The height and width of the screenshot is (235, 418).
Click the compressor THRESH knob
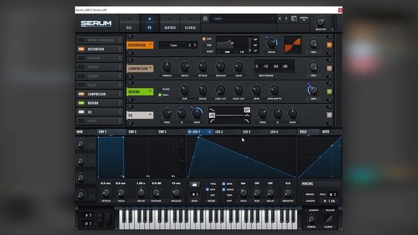tap(167, 67)
